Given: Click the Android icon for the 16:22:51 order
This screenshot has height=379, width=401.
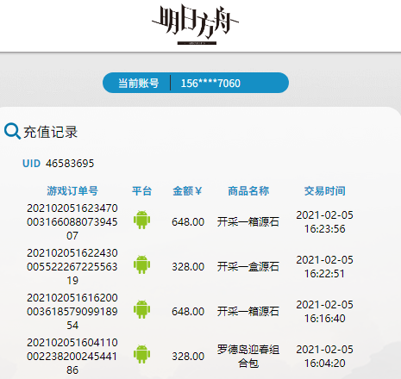Looking at the screenshot, I should 141,264.
